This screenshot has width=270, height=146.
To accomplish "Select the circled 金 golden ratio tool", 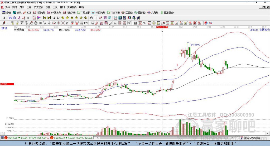I will 154,23.
